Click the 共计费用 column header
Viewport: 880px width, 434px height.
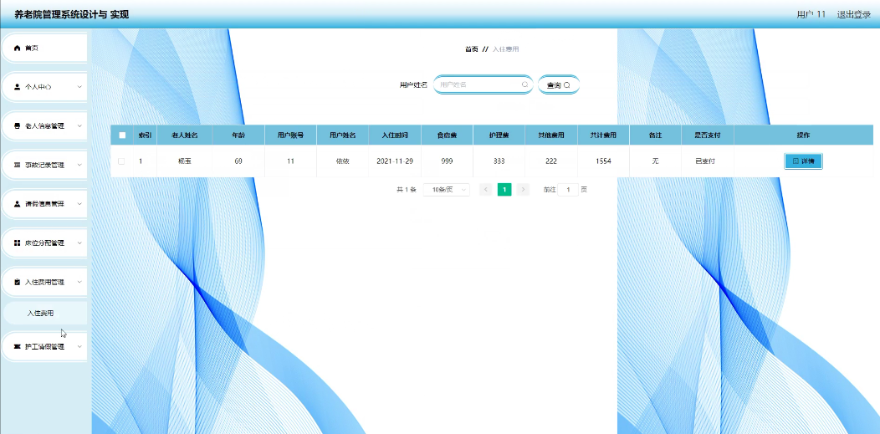tap(603, 135)
